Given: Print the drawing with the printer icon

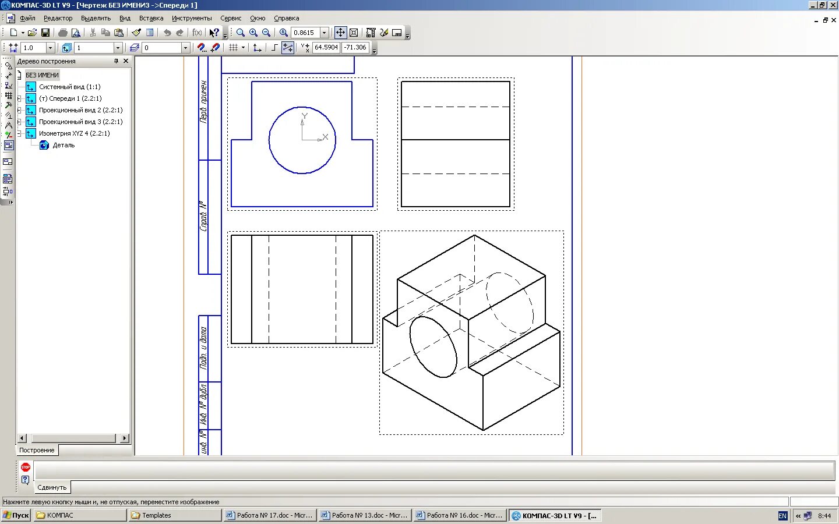Looking at the screenshot, I should tap(63, 33).
